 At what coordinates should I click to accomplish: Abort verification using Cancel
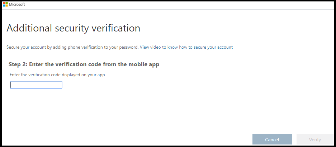(x=272, y=139)
